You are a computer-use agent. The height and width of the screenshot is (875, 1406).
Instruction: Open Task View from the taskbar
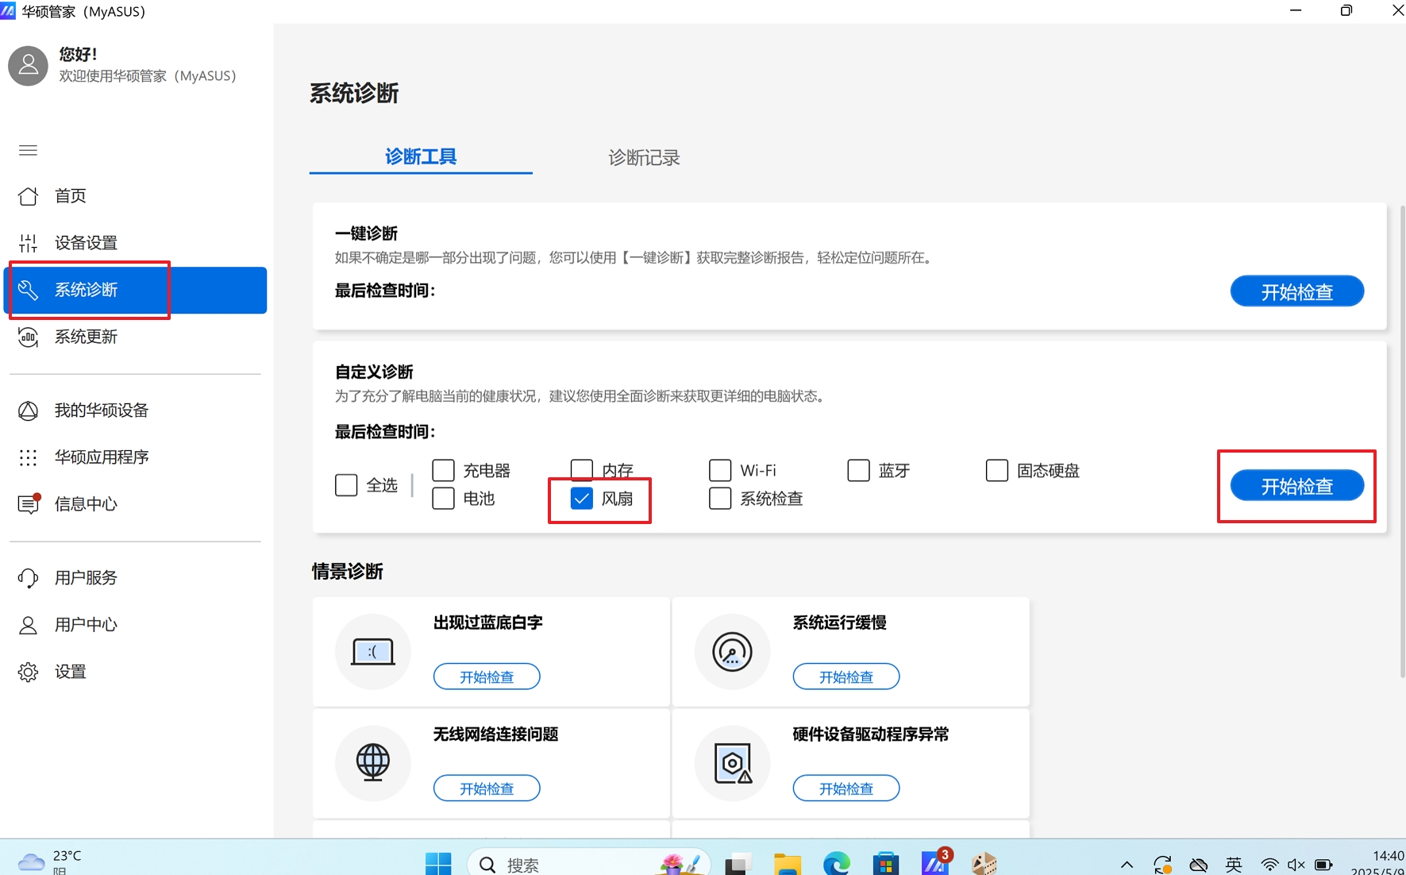(x=738, y=863)
